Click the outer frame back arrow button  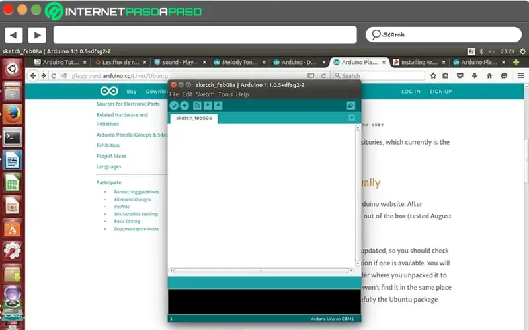[13, 35]
